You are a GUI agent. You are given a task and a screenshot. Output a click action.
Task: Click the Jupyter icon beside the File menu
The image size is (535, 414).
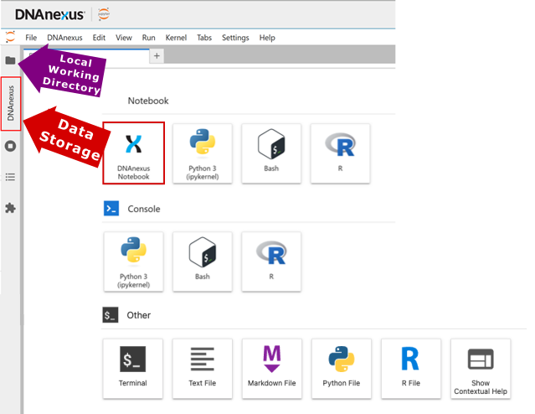click(x=11, y=37)
